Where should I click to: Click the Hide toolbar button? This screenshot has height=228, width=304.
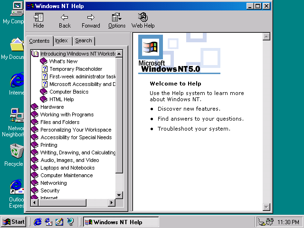38,20
